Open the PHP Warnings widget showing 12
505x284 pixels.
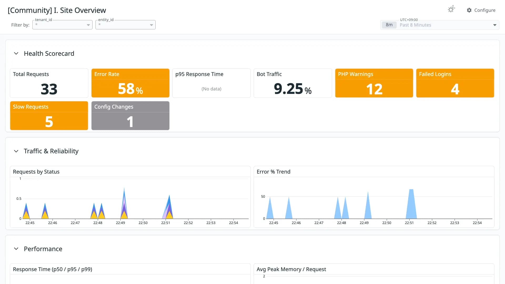pyautogui.click(x=374, y=83)
